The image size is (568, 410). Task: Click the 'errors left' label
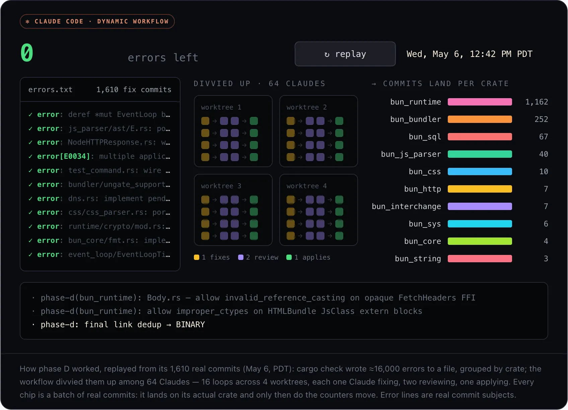click(163, 58)
